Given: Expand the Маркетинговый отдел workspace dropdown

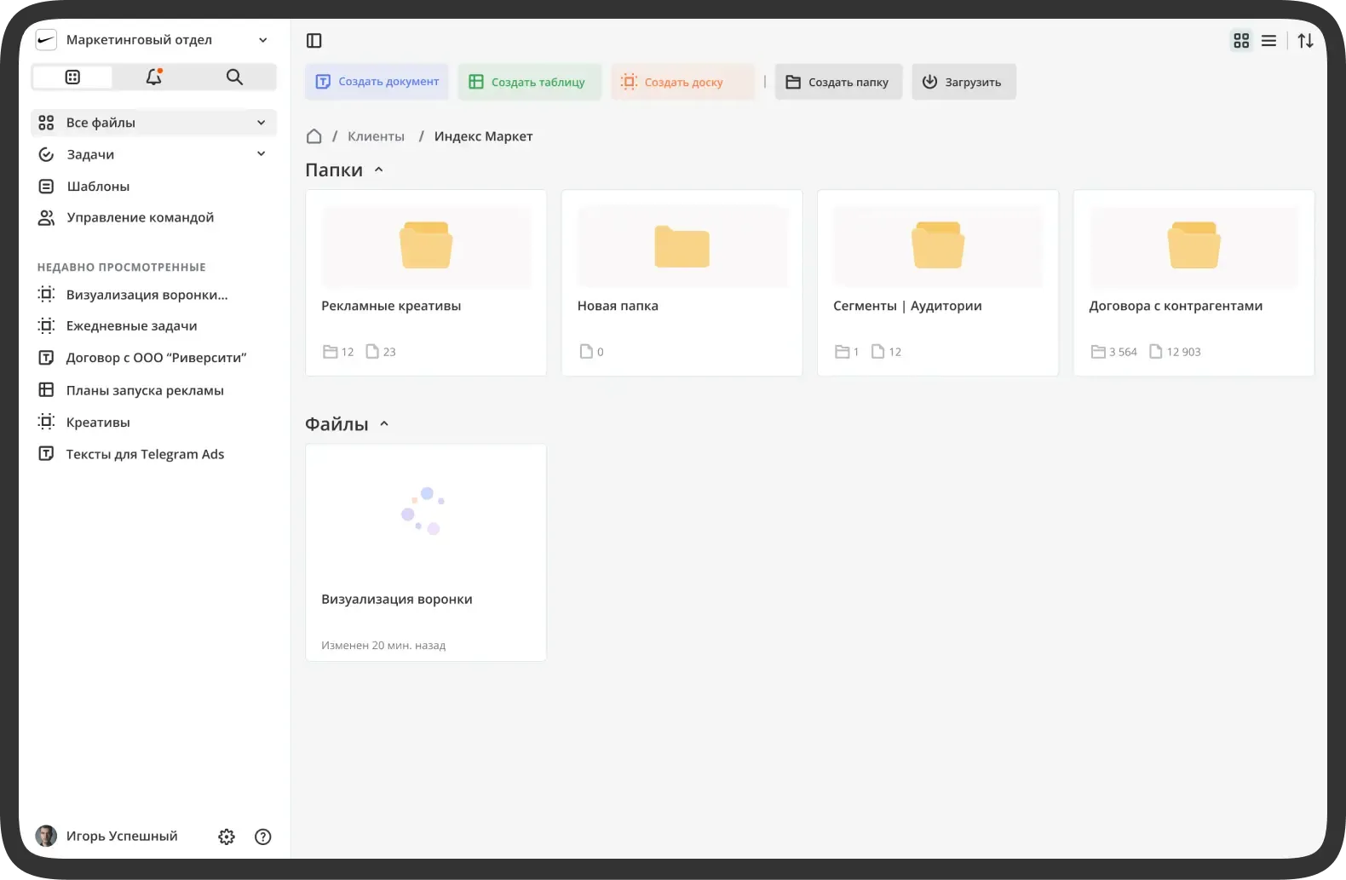Looking at the screenshot, I should tap(262, 40).
